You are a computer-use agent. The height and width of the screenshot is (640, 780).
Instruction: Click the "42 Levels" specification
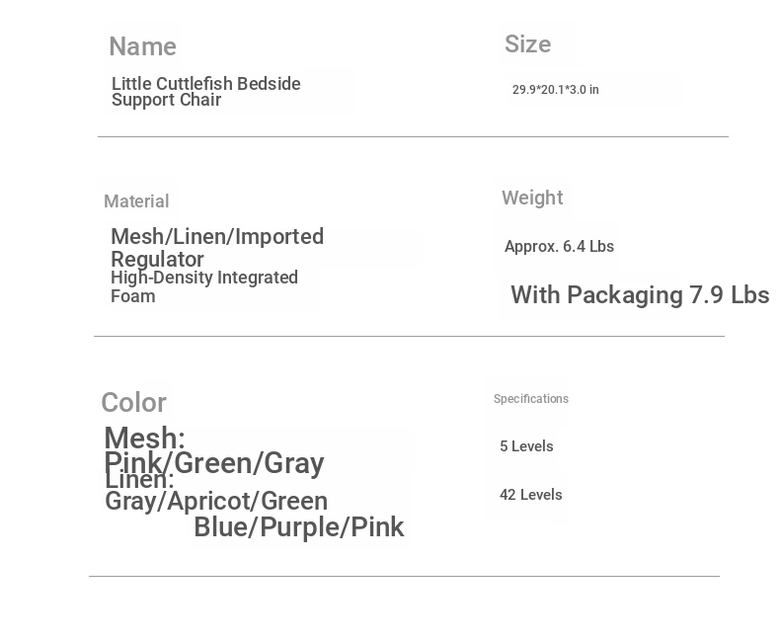tap(530, 495)
